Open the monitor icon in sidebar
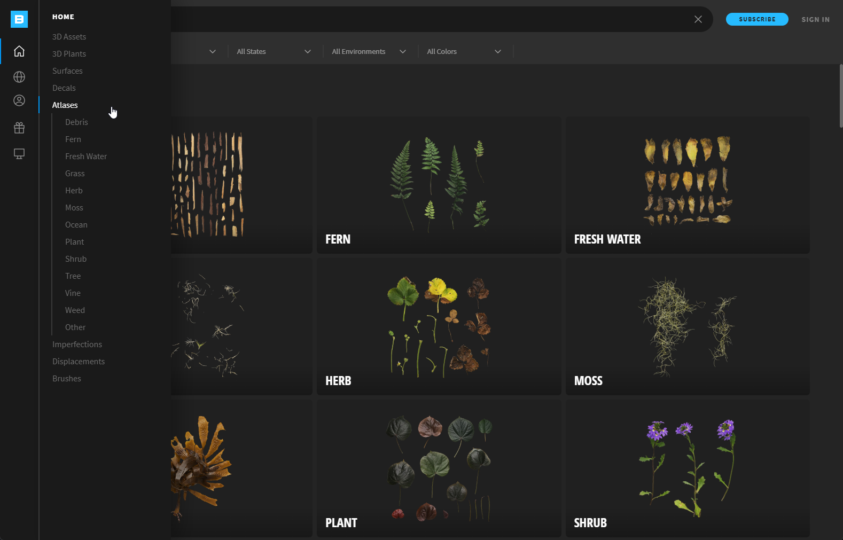The width and height of the screenshot is (843, 540). [x=19, y=154]
